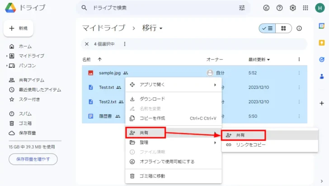
Task: Open more actions beside 4 selected
Action: [125, 44]
